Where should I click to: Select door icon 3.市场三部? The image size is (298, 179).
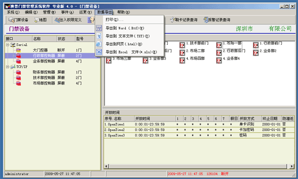coord(108,60)
